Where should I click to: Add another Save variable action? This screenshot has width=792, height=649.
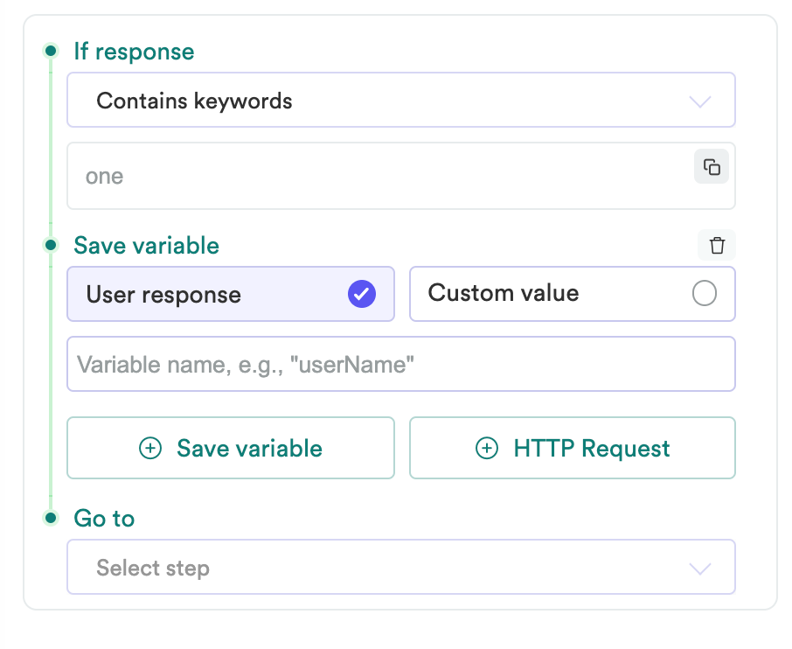click(231, 448)
